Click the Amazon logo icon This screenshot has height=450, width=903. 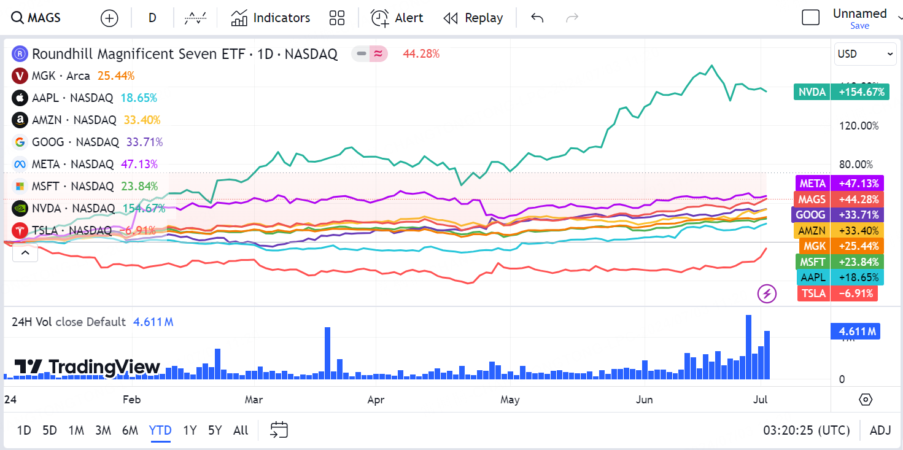[x=20, y=120]
